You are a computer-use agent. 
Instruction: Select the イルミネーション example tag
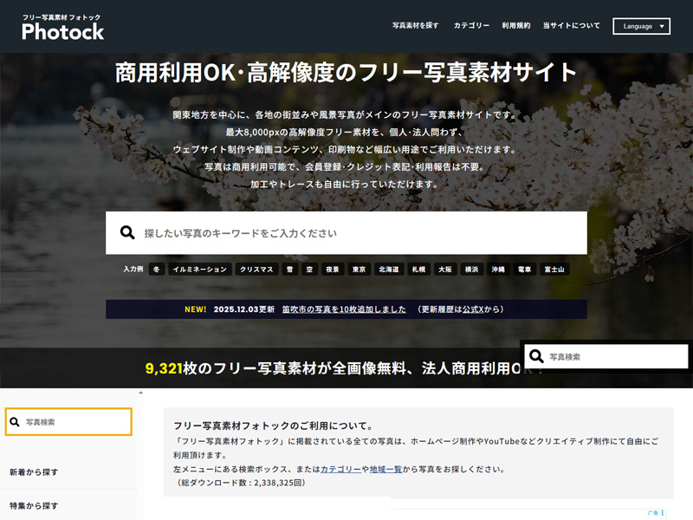(200, 270)
